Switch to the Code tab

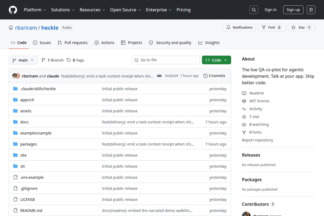(x=19, y=43)
